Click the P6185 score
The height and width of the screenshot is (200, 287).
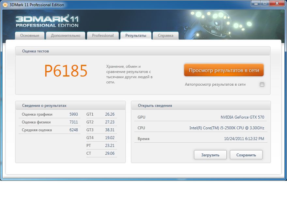pos(66,71)
